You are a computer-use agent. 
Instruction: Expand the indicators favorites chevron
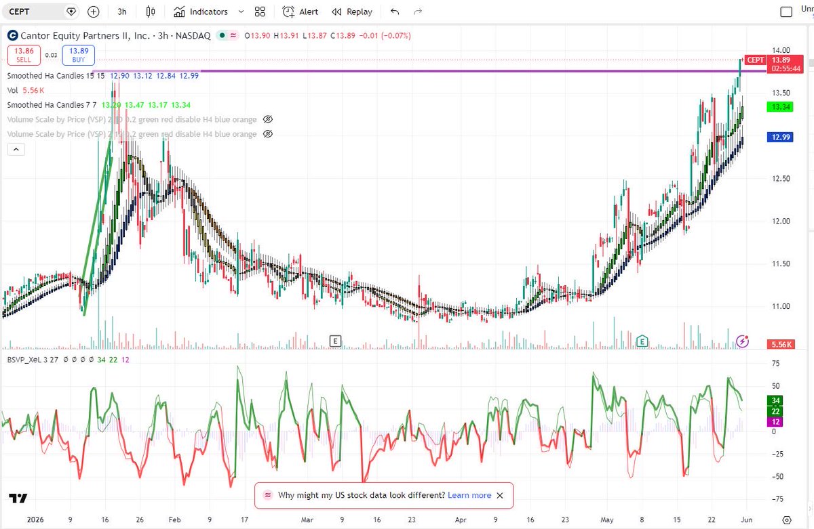(241, 12)
